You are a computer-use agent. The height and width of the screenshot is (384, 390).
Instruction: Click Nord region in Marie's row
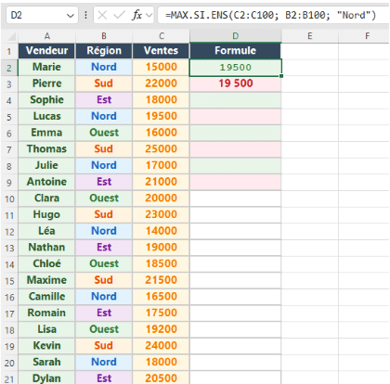click(x=104, y=67)
